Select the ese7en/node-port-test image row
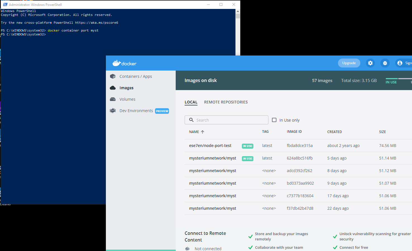This screenshot has width=412, height=251. [298, 146]
